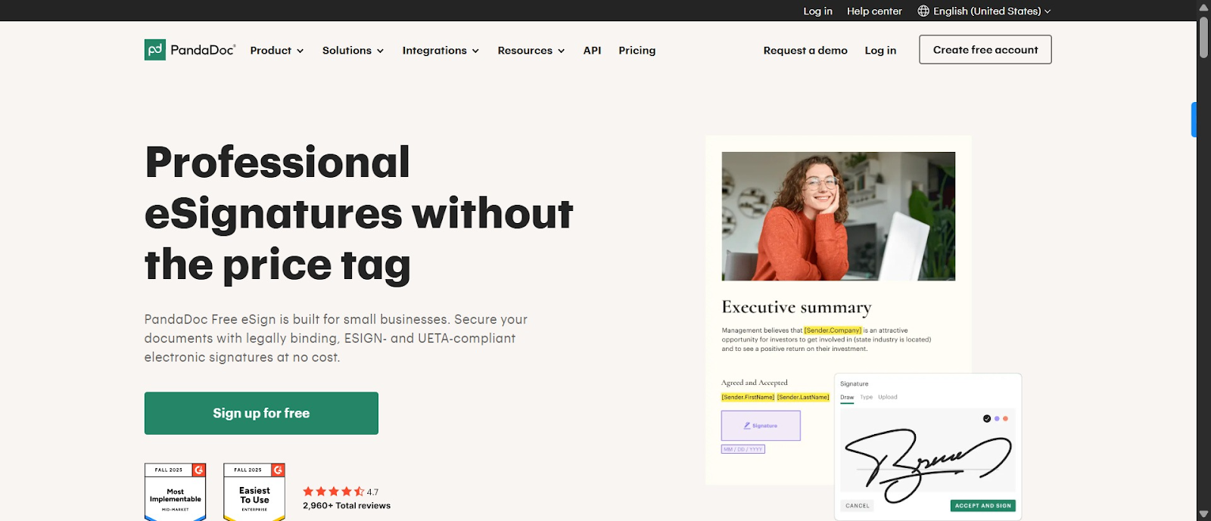Click the Easiest To Use G2 badge
Viewport: 1211px width, 521px height.
pyautogui.click(x=254, y=492)
